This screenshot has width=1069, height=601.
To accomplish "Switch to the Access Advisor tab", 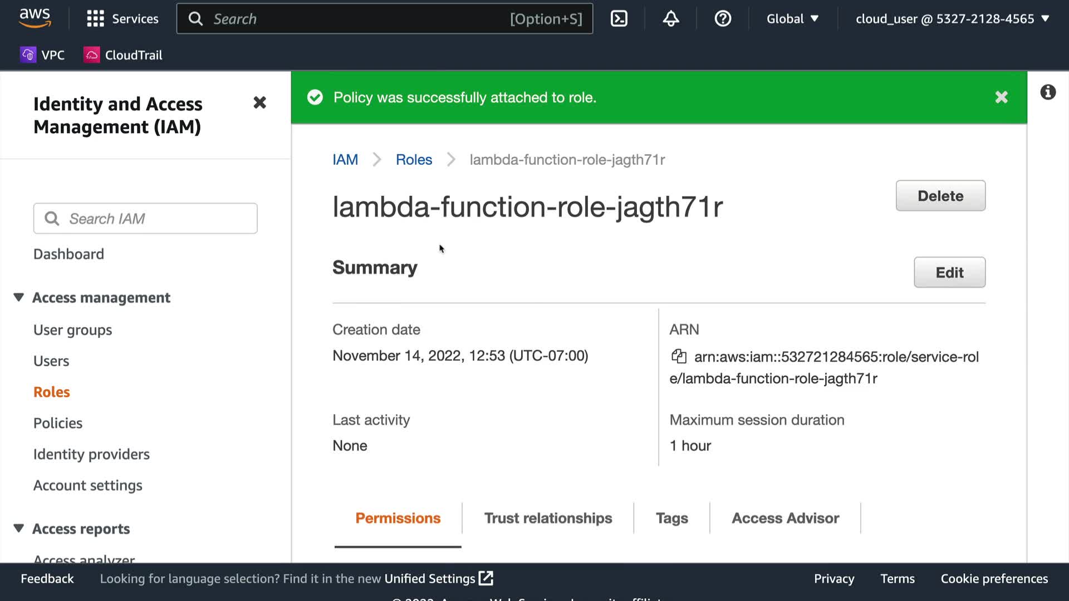I will click(x=785, y=518).
